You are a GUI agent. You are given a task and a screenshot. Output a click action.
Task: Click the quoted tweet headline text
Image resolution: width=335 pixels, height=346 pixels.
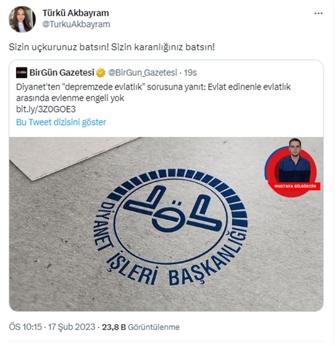[x=153, y=92]
